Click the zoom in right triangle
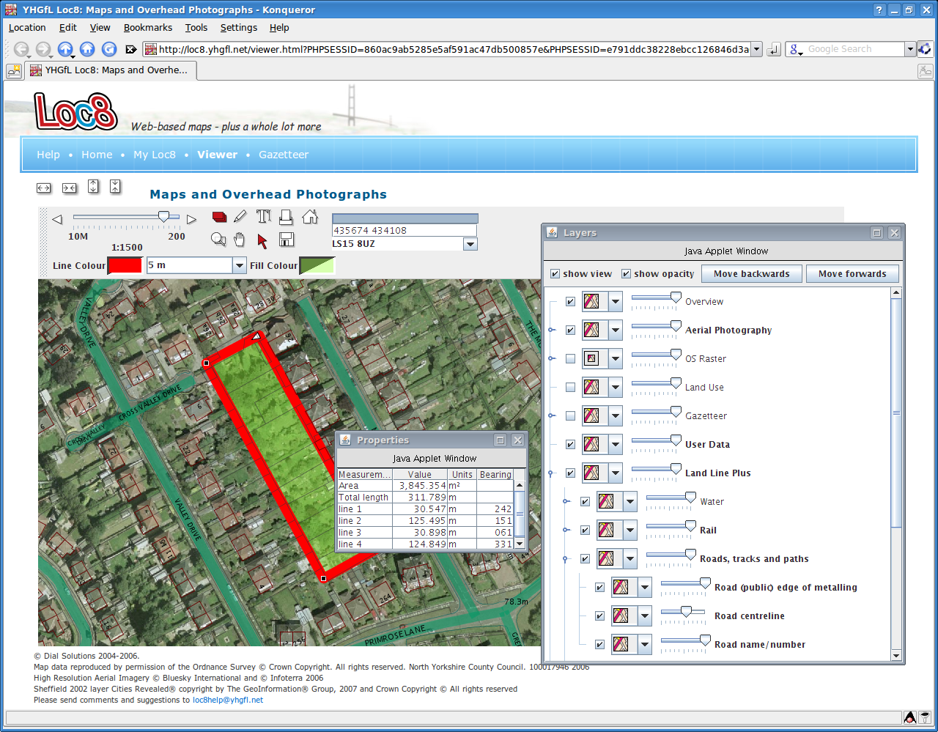This screenshot has width=938, height=732. [x=191, y=219]
